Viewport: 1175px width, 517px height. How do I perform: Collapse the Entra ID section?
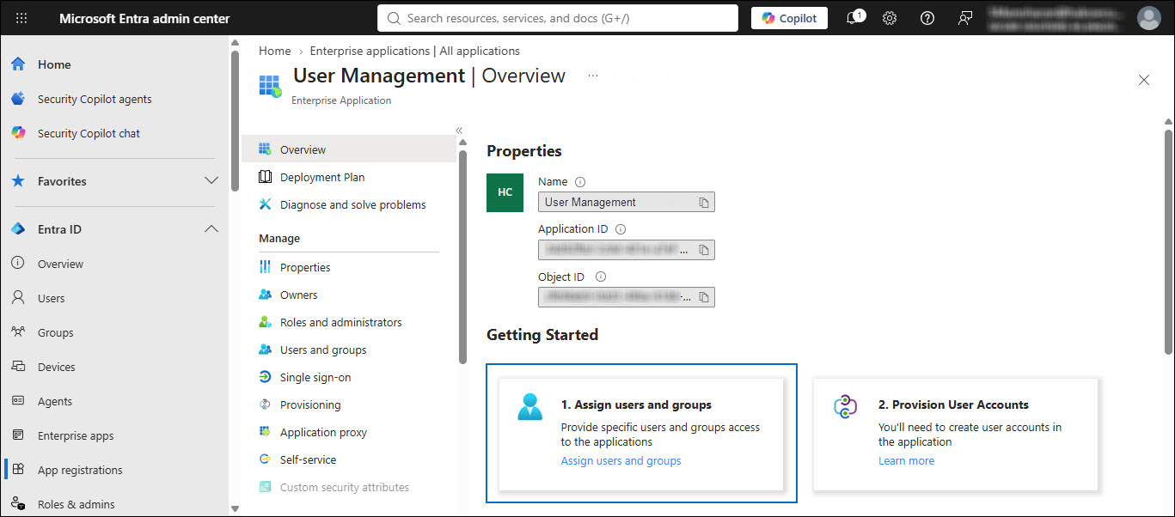pos(211,229)
